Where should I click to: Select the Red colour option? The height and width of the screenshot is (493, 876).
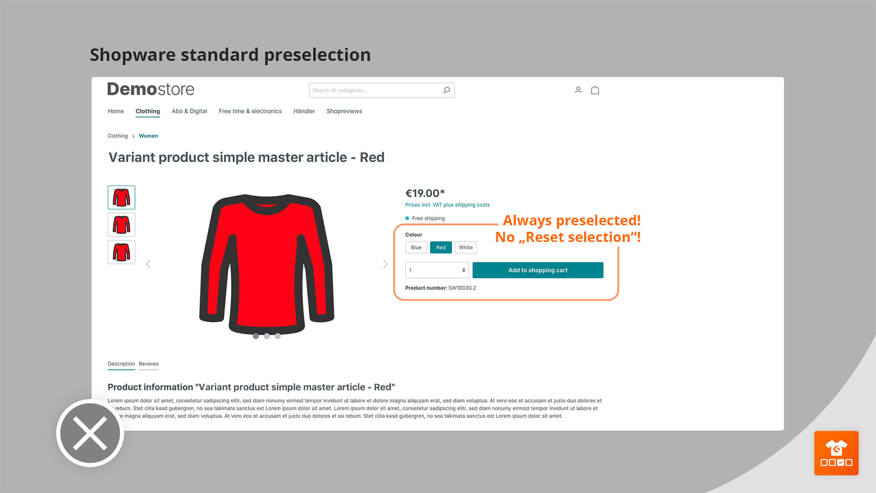point(440,247)
